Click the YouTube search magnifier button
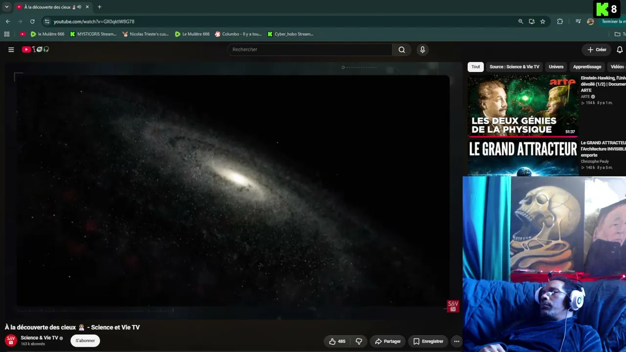This screenshot has height=352, width=626. tap(402, 49)
